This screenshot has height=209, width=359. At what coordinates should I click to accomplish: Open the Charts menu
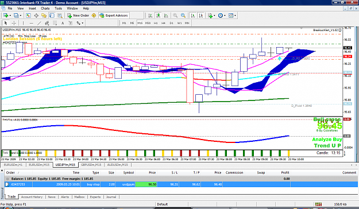click(45, 9)
